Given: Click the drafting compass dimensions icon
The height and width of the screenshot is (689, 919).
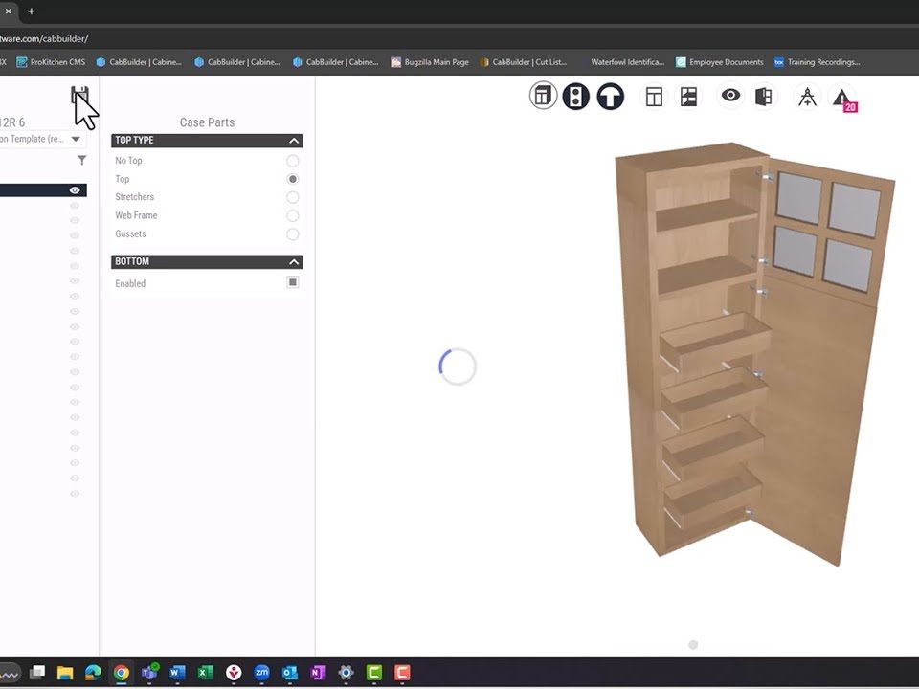Looking at the screenshot, I should coord(807,96).
